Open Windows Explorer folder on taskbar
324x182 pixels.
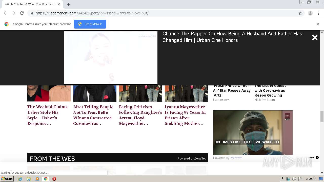(29, 179)
